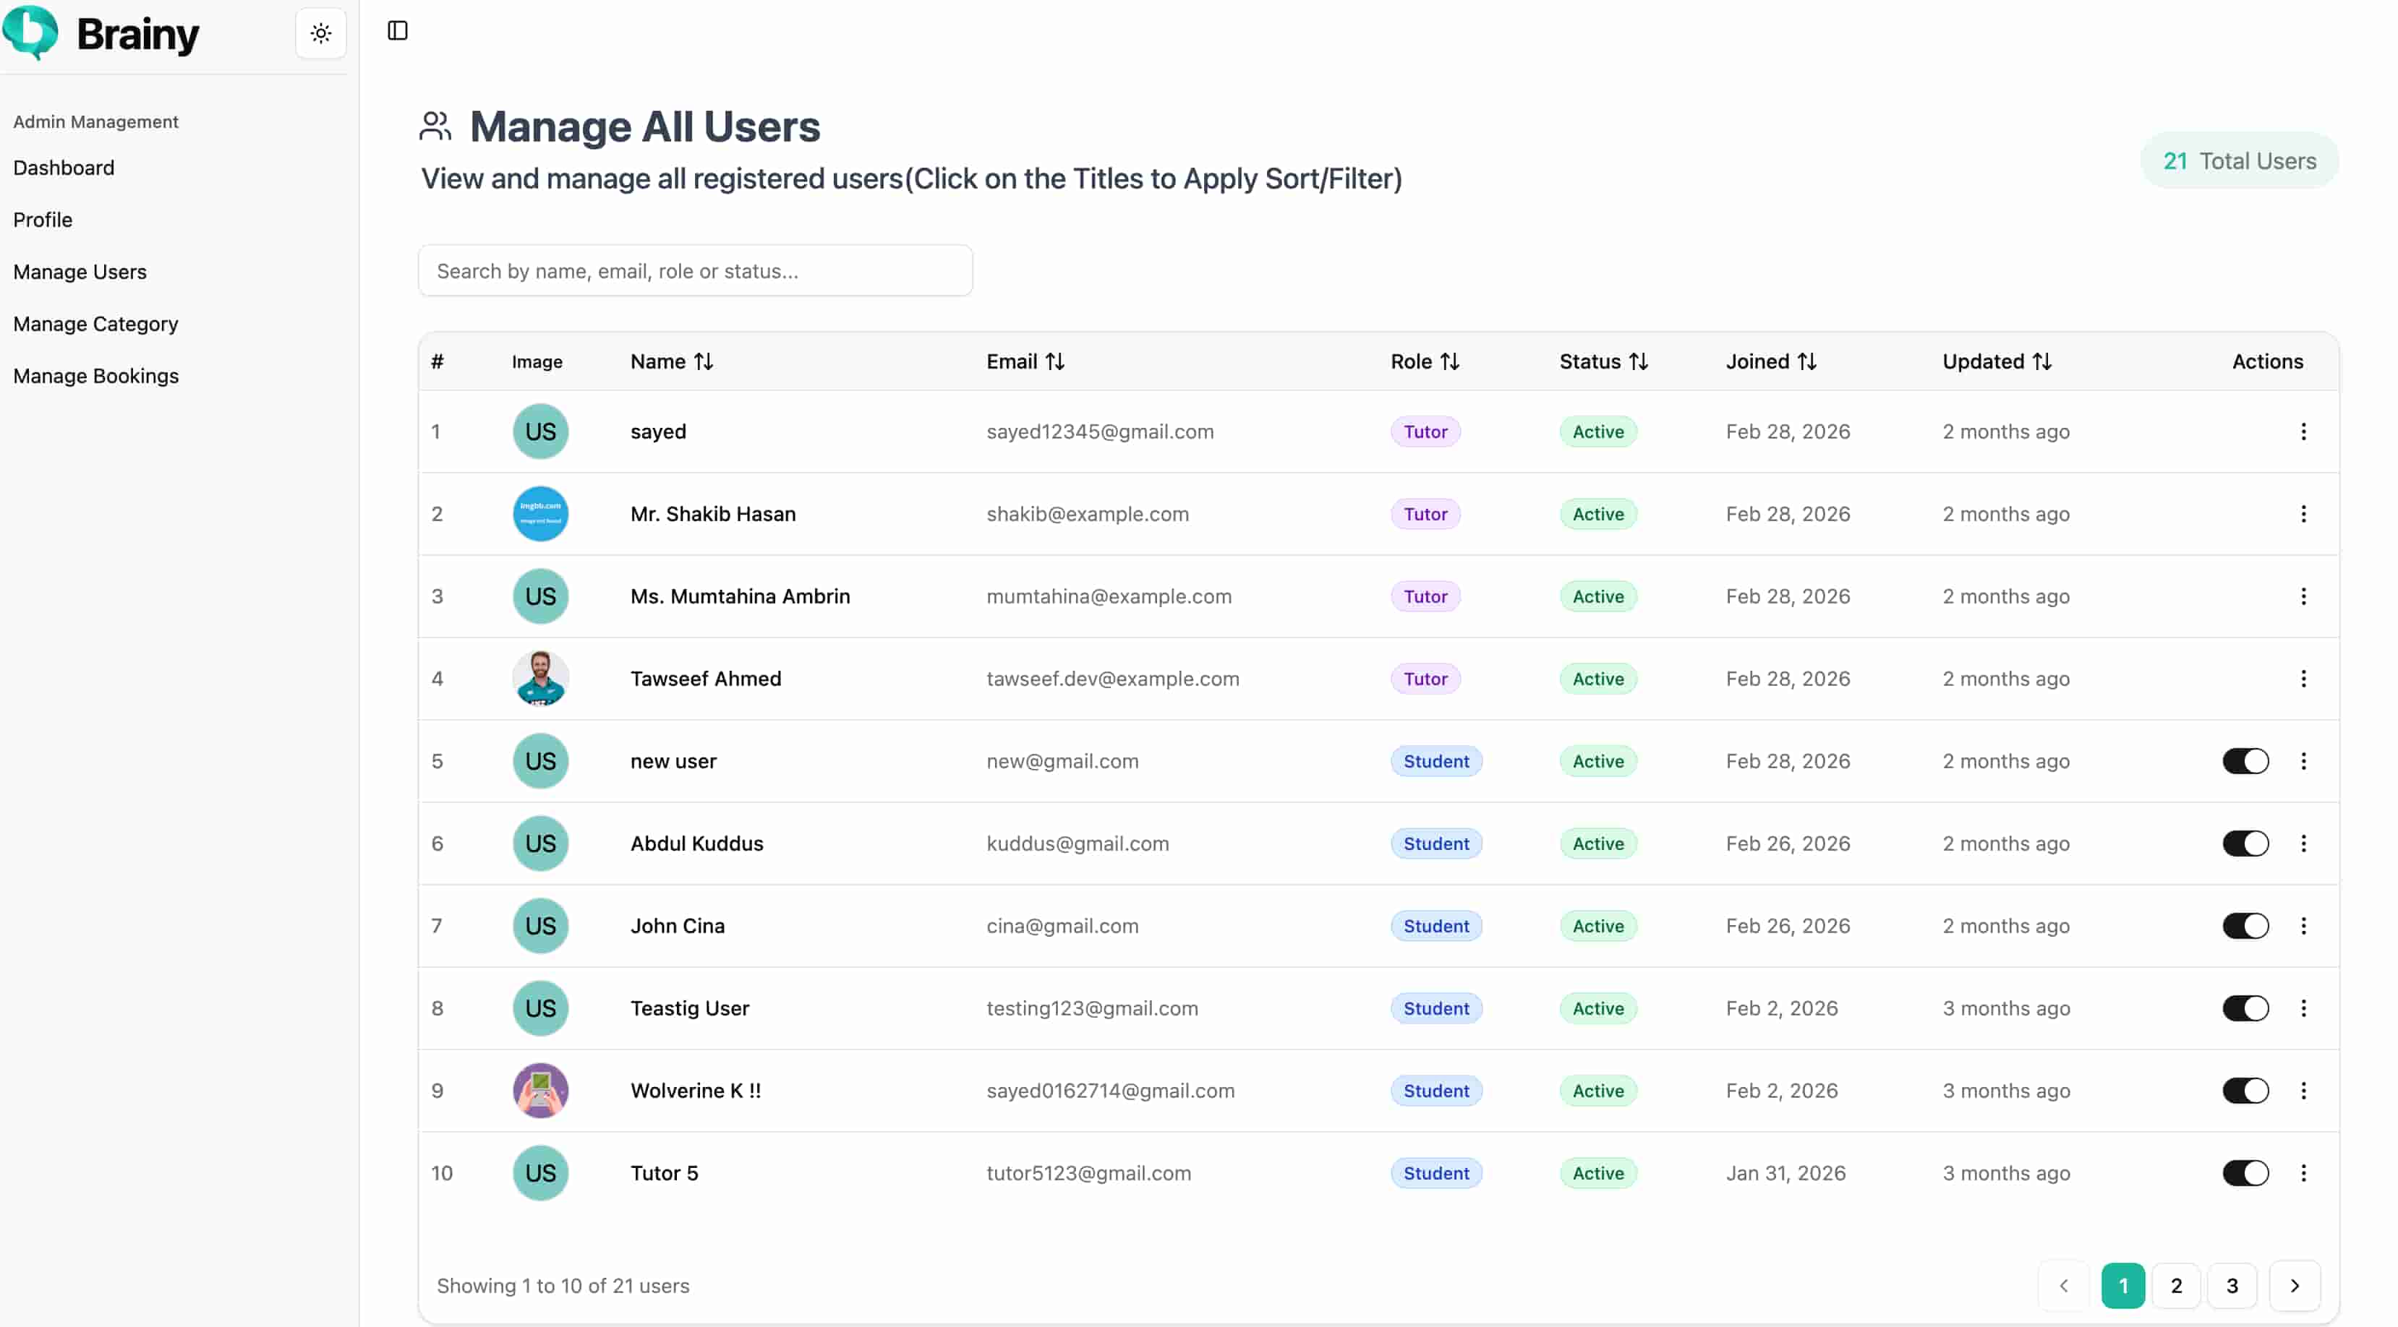Image resolution: width=2398 pixels, height=1327 pixels.
Task: Open Manage Category in sidebar
Action: coord(96,324)
